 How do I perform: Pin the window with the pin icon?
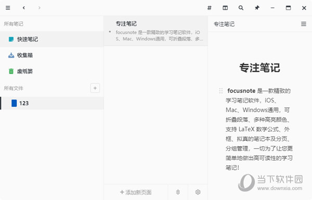tap(257, 8)
